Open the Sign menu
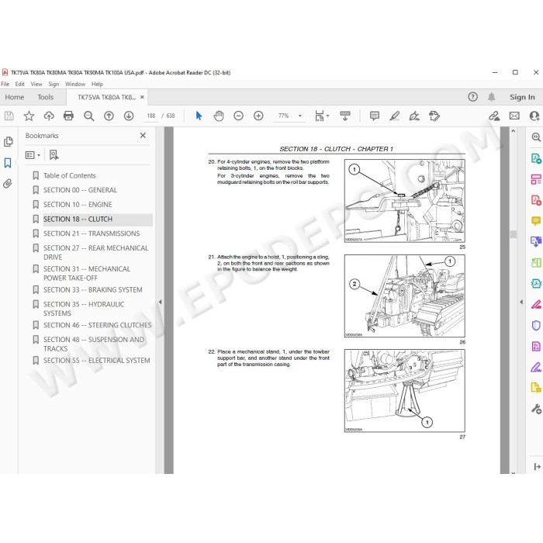Screen dimensions: 543x543 tap(54, 84)
